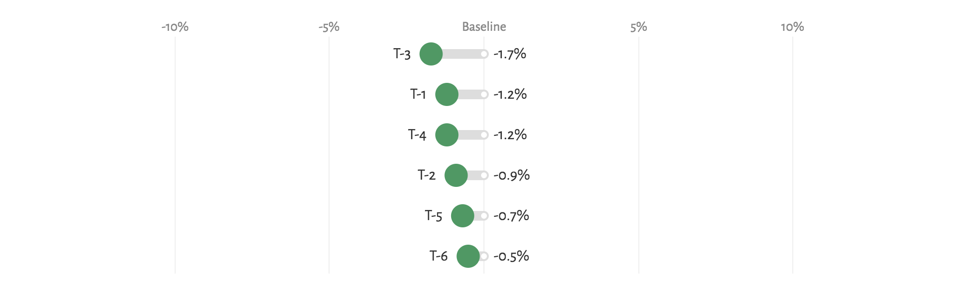Click the green dot for T-3
The image size is (966, 289).
click(431, 54)
